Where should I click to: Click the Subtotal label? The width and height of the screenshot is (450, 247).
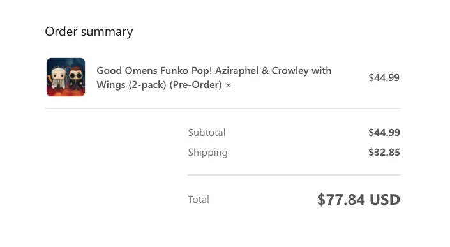coord(207,133)
